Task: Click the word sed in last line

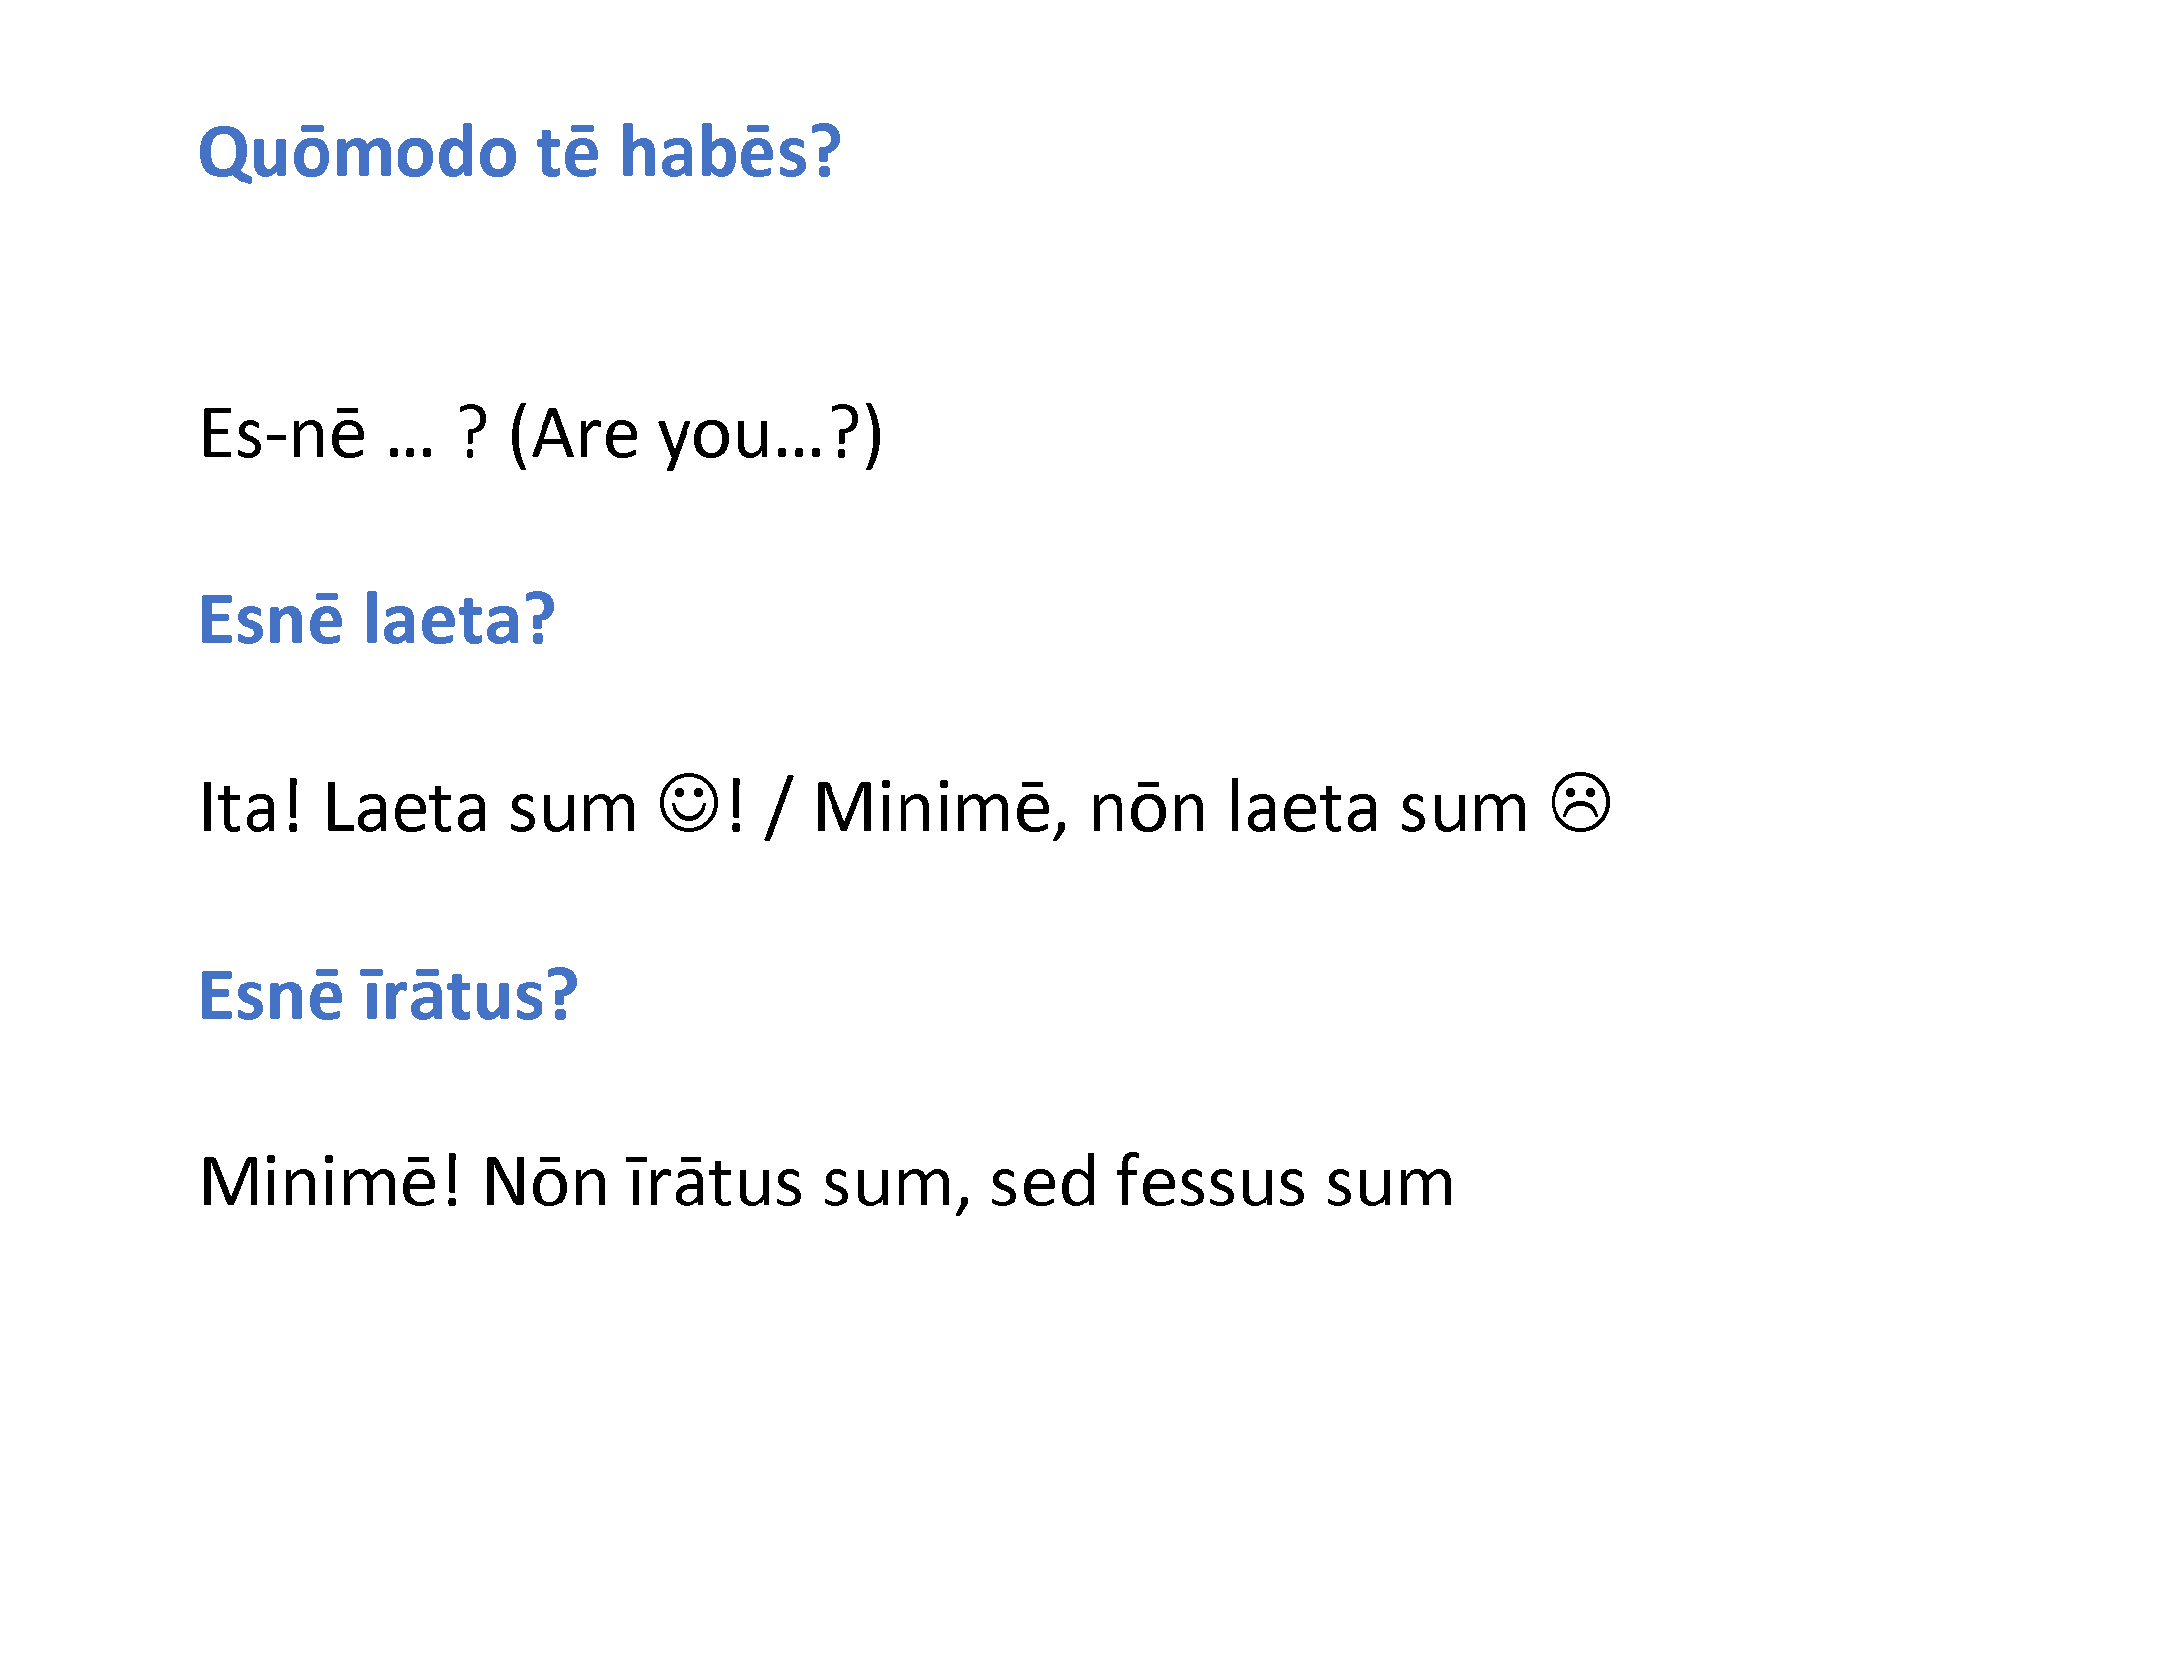Action: pos(1043,1182)
